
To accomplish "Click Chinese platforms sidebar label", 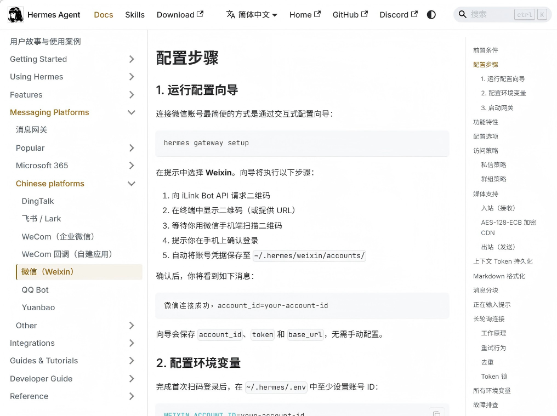I will click(50, 183).
